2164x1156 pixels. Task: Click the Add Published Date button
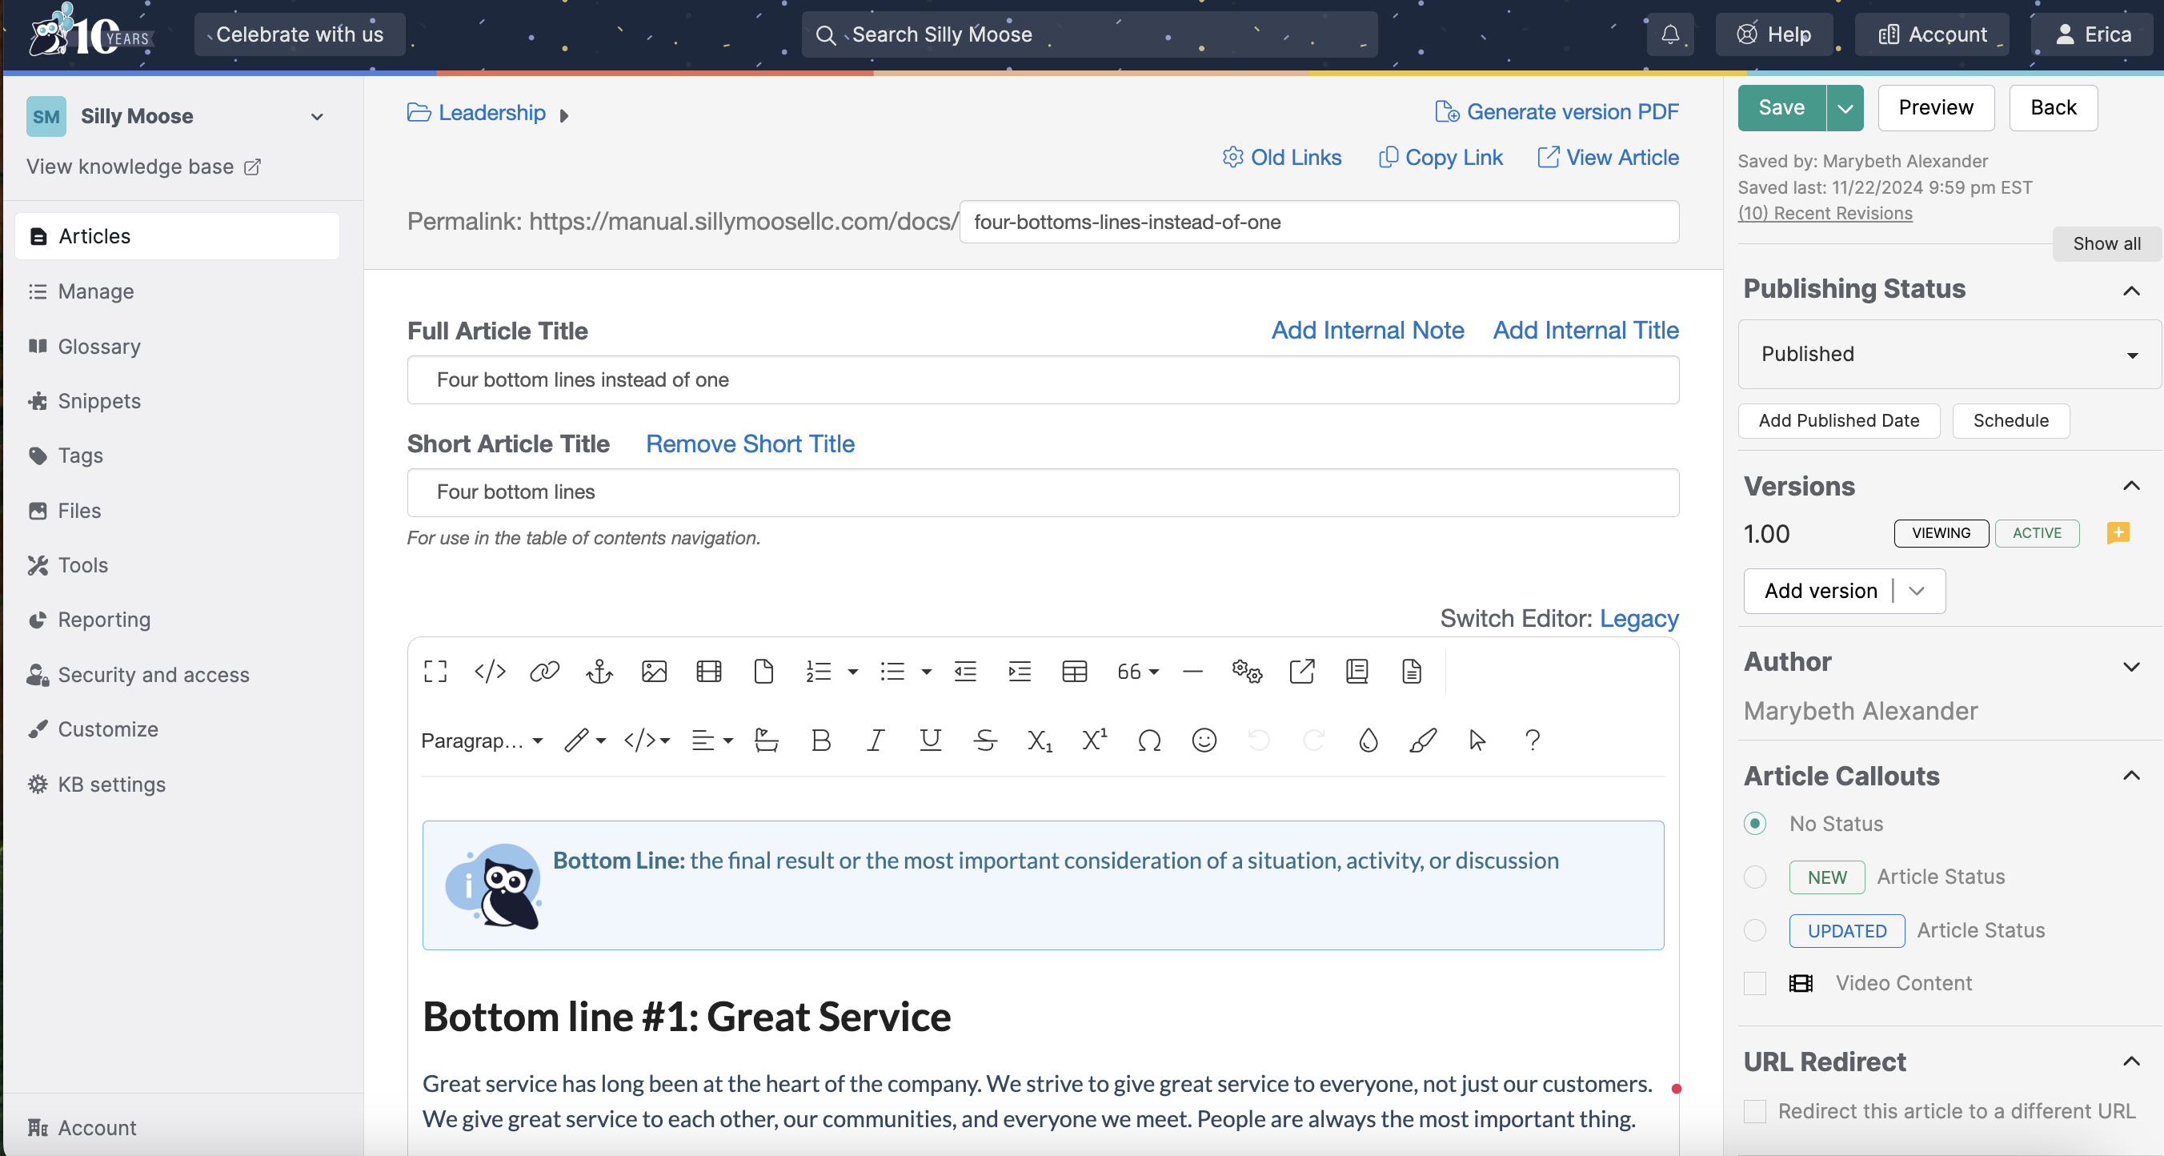coord(1838,420)
